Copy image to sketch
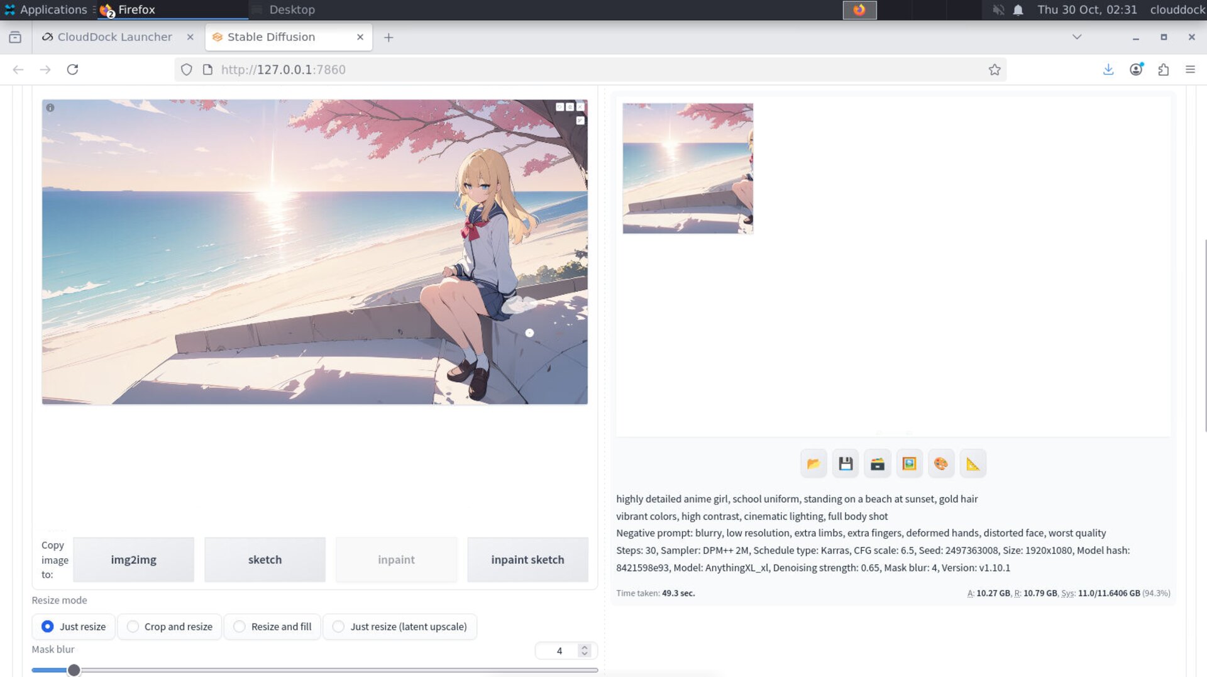Image resolution: width=1207 pixels, height=677 pixels. point(265,559)
